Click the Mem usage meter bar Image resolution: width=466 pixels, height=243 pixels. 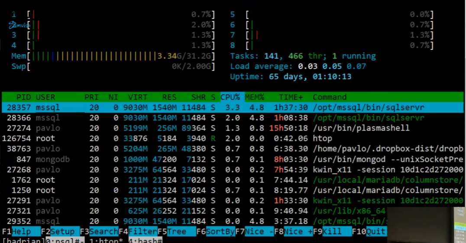[x=113, y=56]
